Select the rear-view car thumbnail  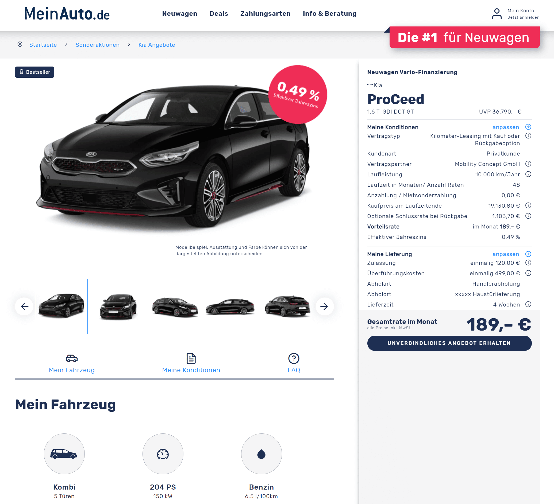coord(287,306)
